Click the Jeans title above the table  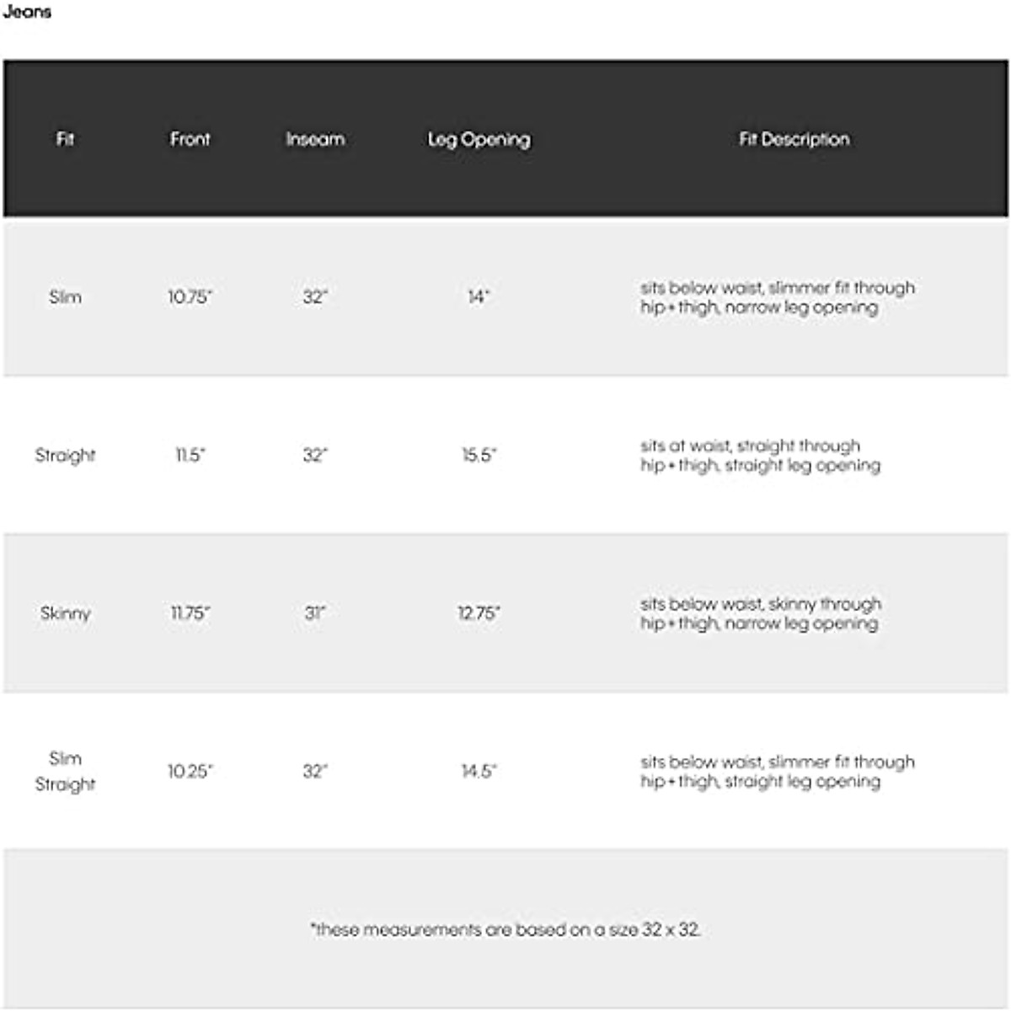(x=27, y=12)
